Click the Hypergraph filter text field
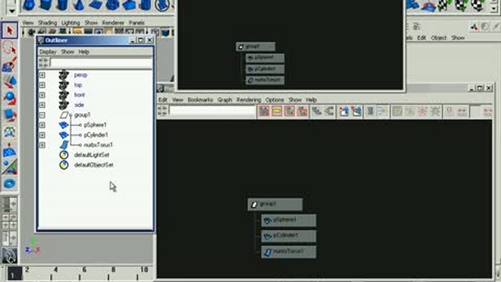The height and width of the screenshot is (282, 501). 212,110
